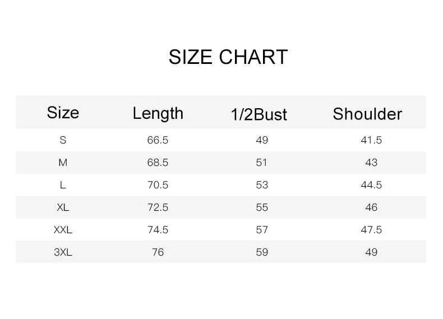Viewport: 443px width, 319px height.
Task: Click the 66.5 length value
Action: pyautogui.click(x=158, y=140)
